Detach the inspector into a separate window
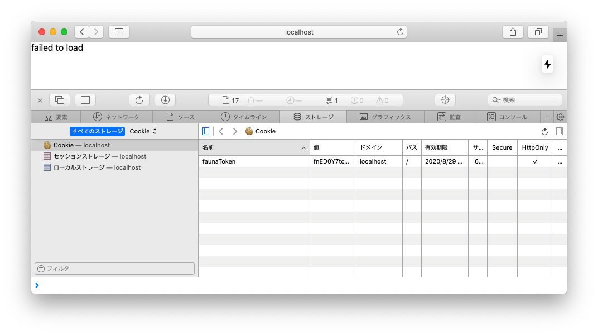This screenshot has width=598, height=335. point(60,100)
